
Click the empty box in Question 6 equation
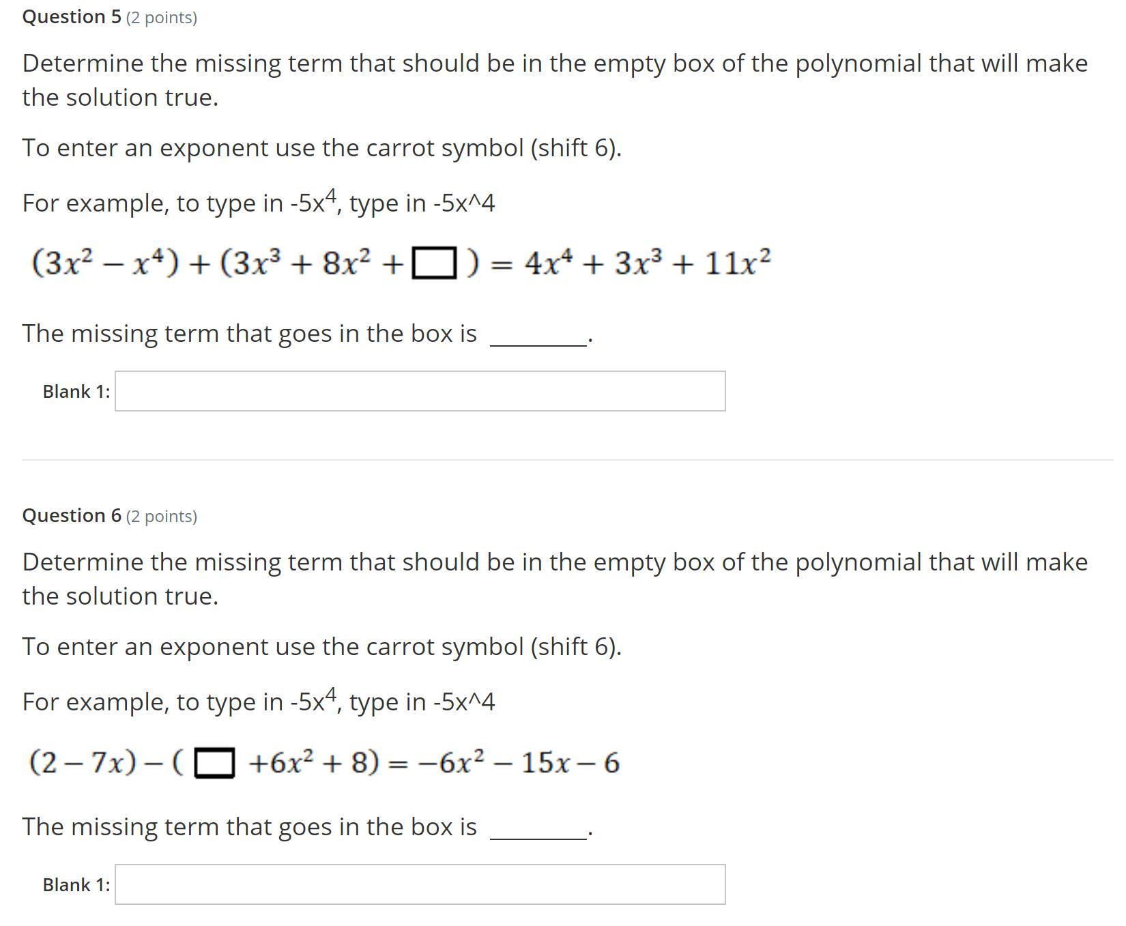(214, 763)
